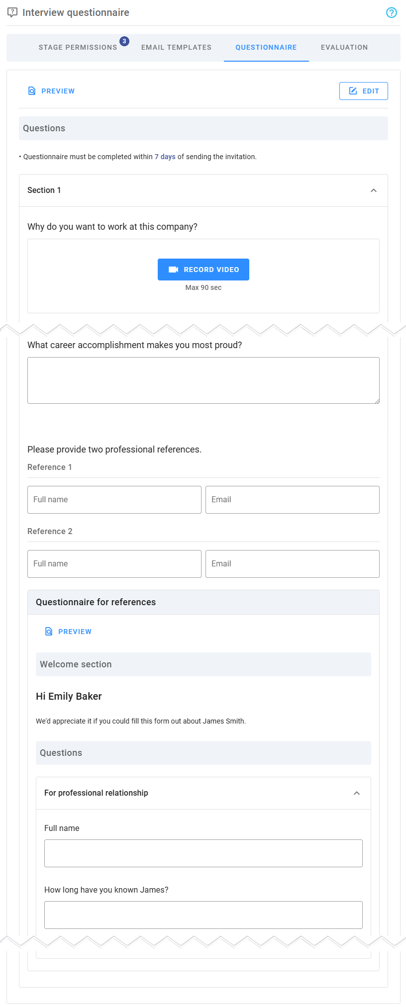Click the badge showing 3 on Stage Permissions
Image resolution: width=406 pixels, height=1007 pixels.
click(124, 41)
